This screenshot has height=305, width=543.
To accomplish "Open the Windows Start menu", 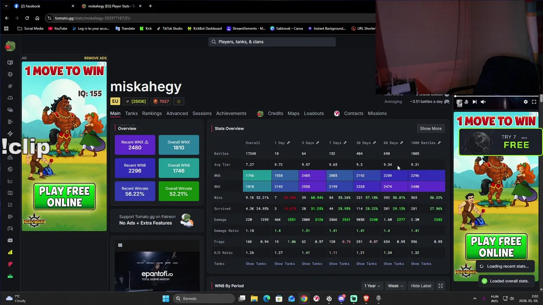I will [x=166, y=298].
